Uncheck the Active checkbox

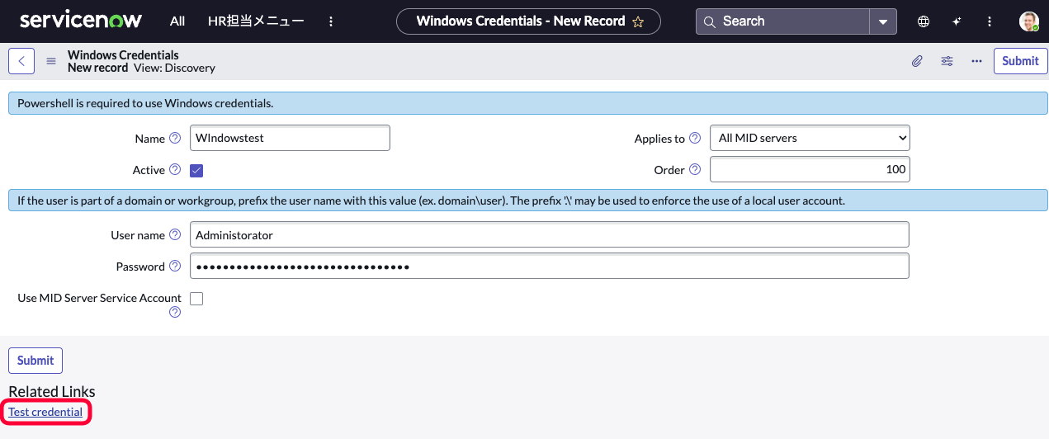point(196,170)
